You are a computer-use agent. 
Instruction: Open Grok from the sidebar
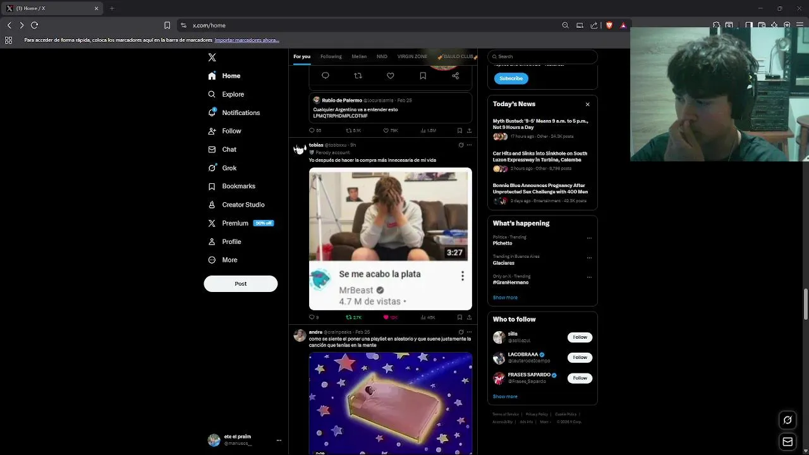point(222,168)
